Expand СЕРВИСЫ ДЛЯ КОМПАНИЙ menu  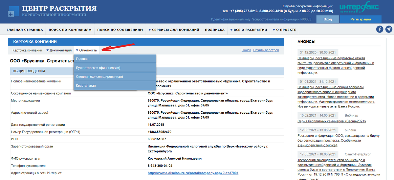(x=174, y=30)
